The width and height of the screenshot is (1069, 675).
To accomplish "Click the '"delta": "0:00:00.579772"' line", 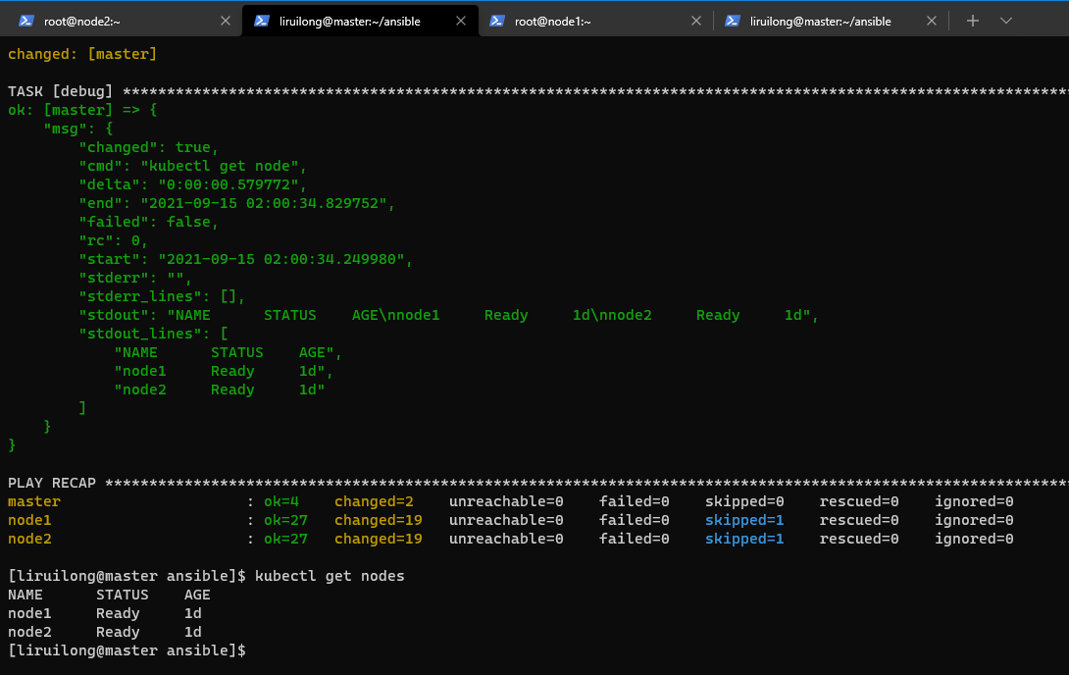I will [x=193, y=184].
